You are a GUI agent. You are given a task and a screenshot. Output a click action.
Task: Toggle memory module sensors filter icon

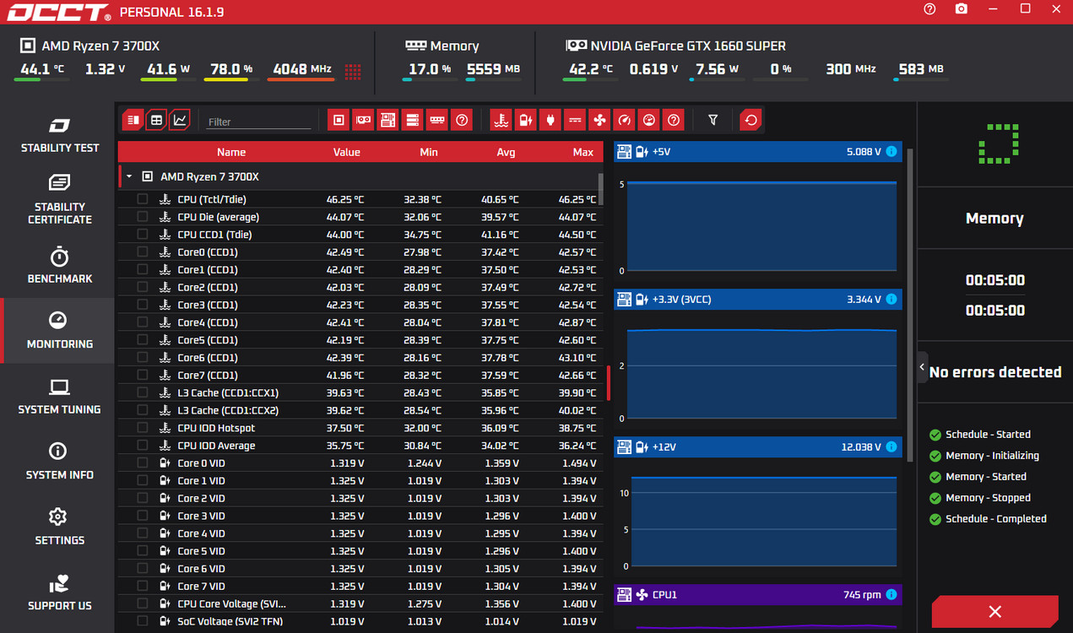click(436, 121)
